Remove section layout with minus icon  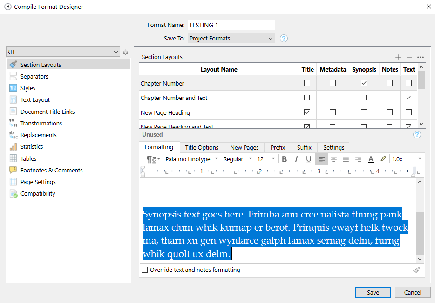point(409,57)
